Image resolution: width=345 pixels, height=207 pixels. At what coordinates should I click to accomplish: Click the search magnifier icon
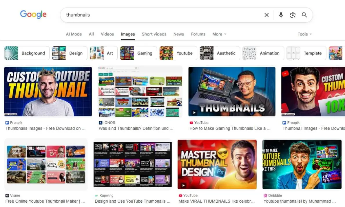point(304,15)
